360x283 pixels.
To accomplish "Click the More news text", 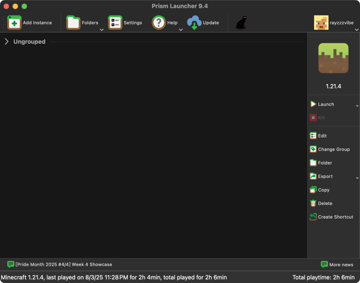I will [x=341, y=265].
